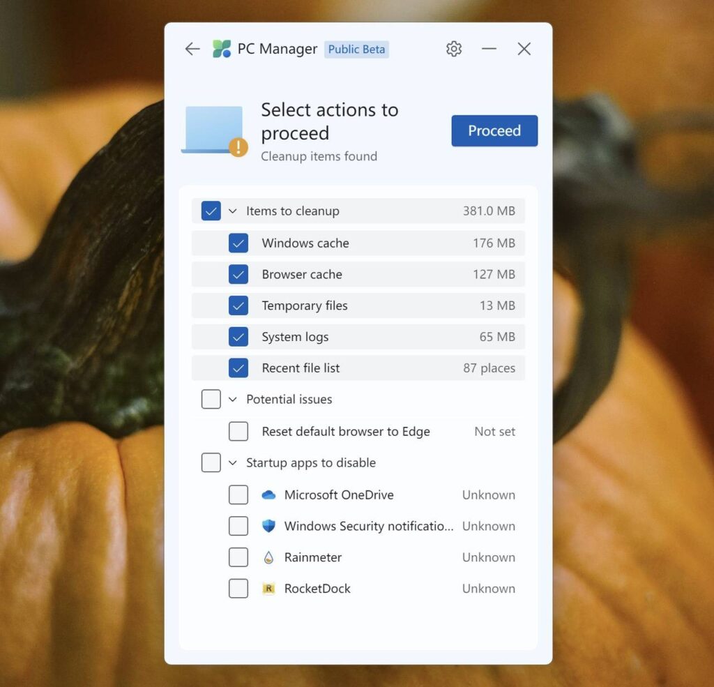714x687 pixels.
Task: Click the PC Manager title text
Action: coord(278,49)
